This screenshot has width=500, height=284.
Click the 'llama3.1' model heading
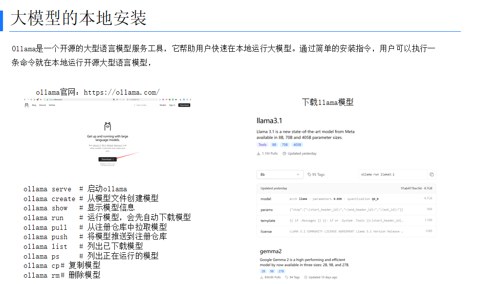point(269,121)
